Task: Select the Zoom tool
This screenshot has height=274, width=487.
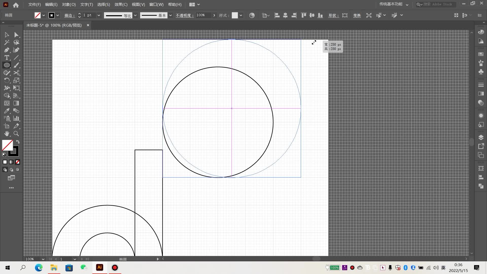Action: [x=16, y=134]
